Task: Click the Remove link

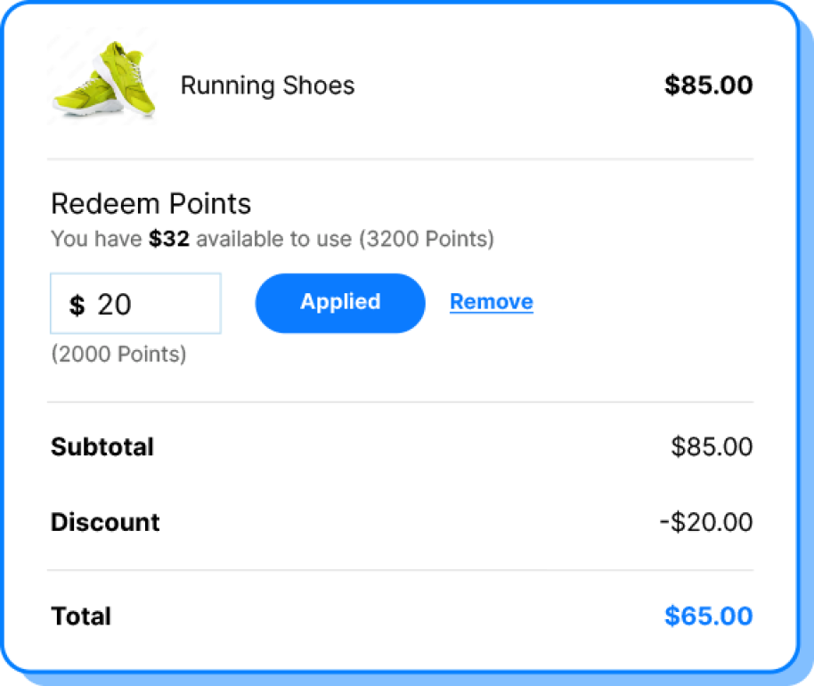Action: pyautogui.click(x=491, y=302)
